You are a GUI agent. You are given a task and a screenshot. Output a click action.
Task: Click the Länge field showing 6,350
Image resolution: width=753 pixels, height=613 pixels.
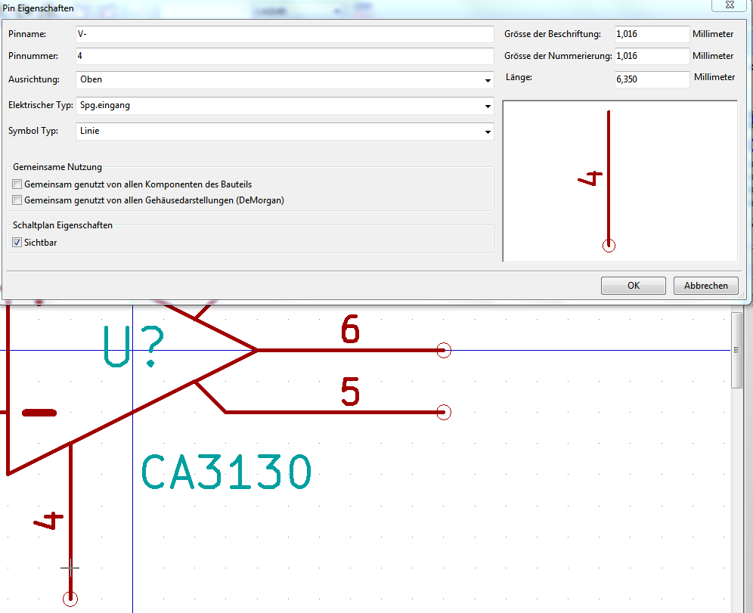[x=652, y=79]
